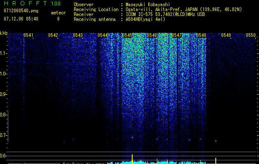
Task: Click the meteor count value 6
Action: tap(58, 19)
